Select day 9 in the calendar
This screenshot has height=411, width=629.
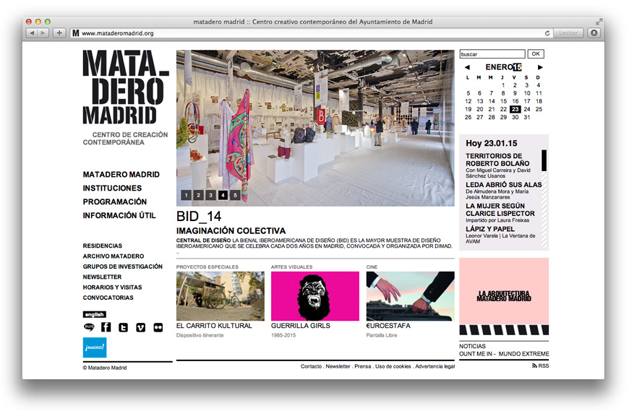tap(515, 93)
